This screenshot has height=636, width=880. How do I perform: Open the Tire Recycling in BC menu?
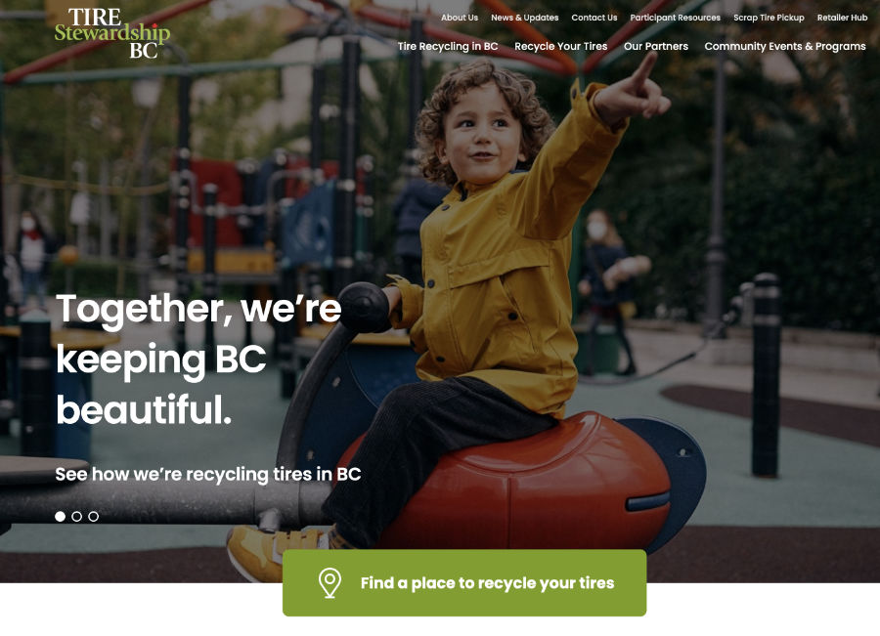[448, 46]
